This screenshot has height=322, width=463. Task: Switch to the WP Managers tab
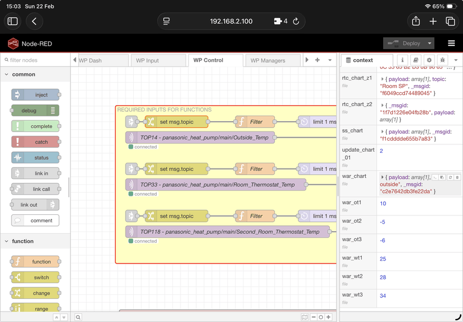(273, 60)
